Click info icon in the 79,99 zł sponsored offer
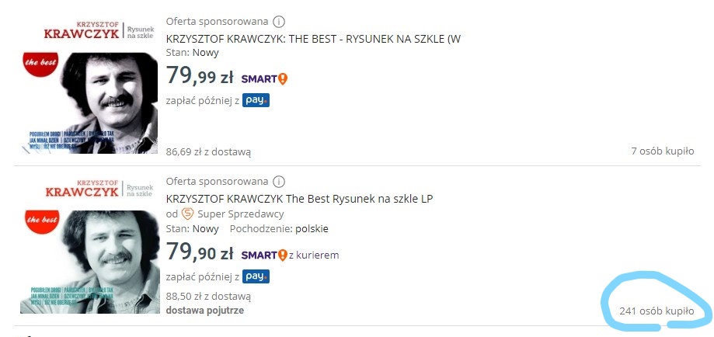The height and width of the screenshot is (337, 714). 280,21
